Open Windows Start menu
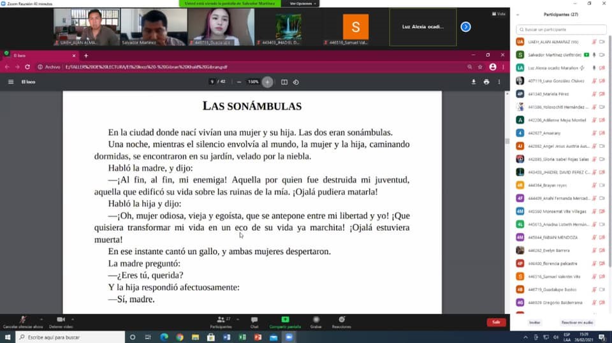 tap(8, 337)
